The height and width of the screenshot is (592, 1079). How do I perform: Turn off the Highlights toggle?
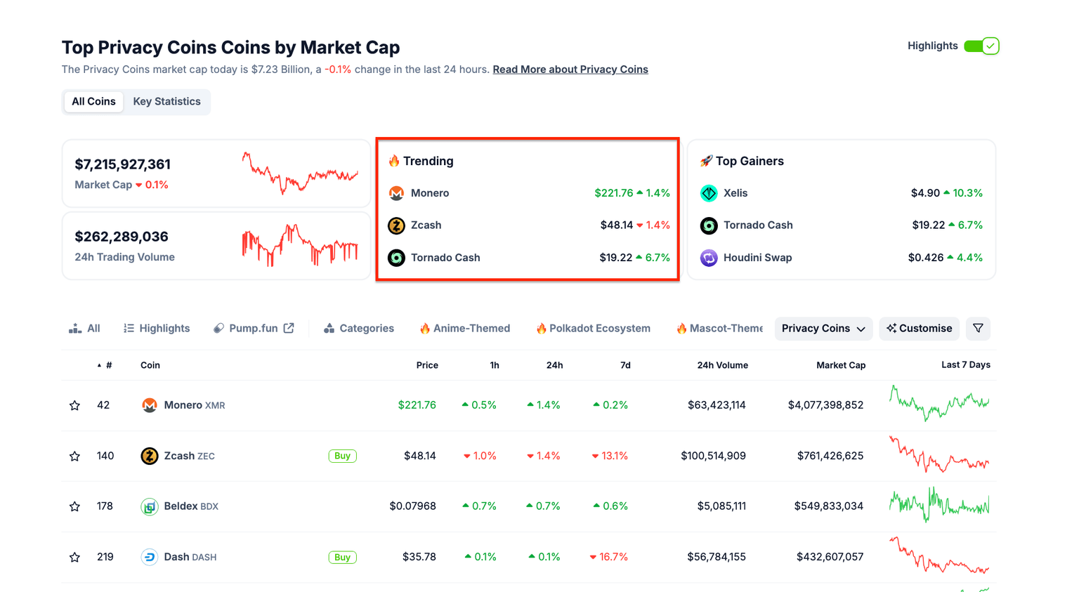pyautogui.click(x=981, y=46)
